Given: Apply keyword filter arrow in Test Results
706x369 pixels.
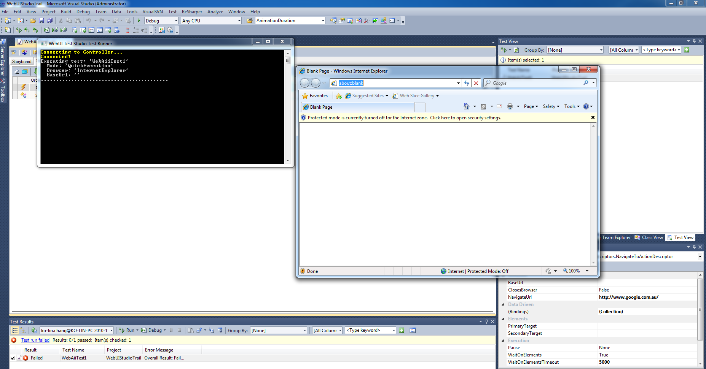Looking at the screenshot, I should [x=402, y=330].
